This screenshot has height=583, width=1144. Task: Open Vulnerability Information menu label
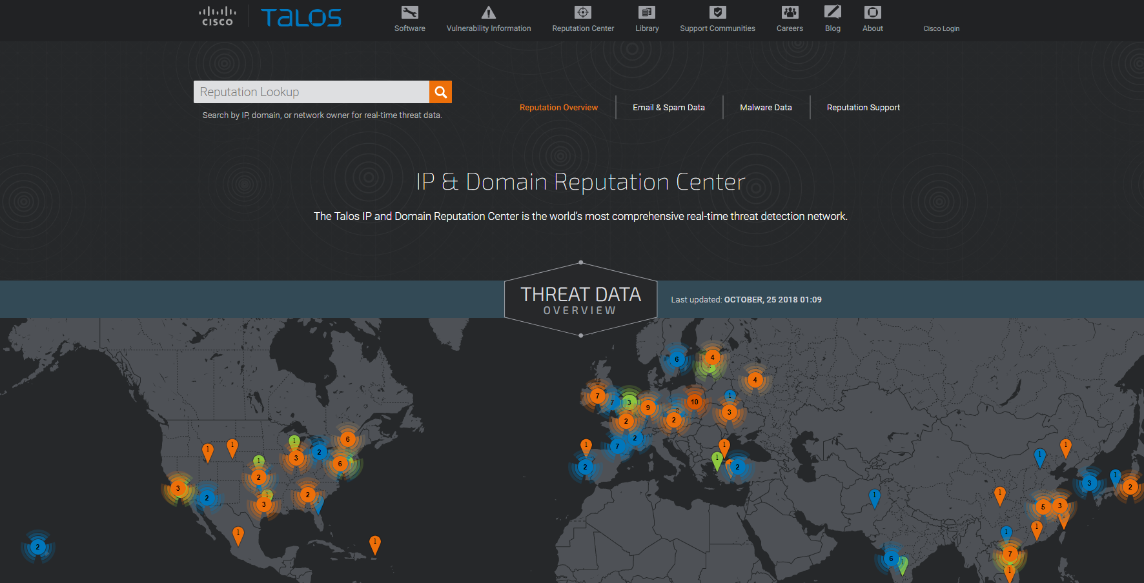[489, 28]
